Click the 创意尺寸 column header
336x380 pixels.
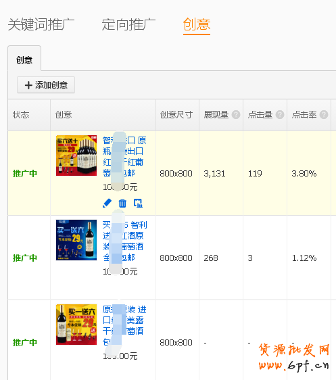pos(176,115)
